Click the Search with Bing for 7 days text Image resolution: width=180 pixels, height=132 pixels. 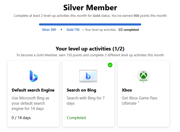point(86,101)
